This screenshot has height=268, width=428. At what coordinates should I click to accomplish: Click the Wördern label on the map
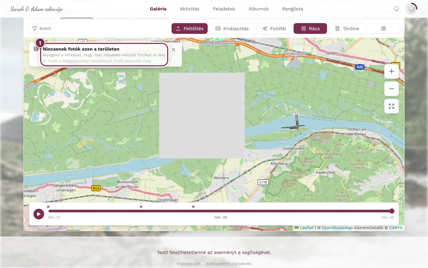(x=222, y=178)
